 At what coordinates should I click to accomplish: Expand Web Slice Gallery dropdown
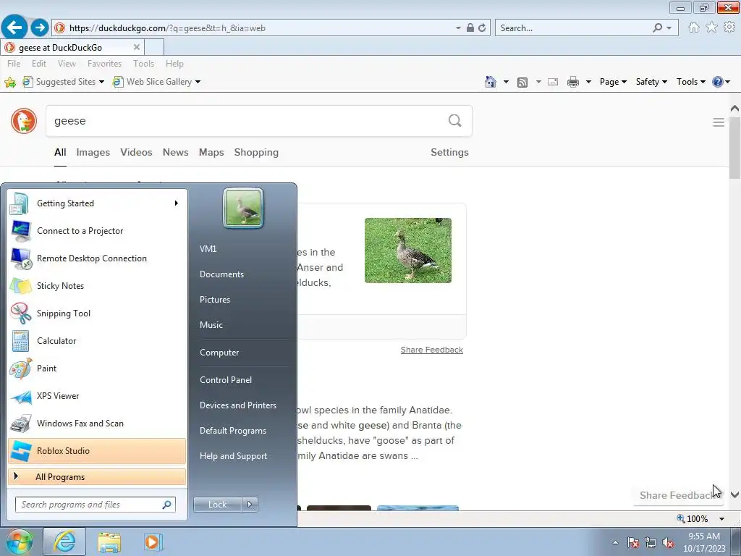pyautogui.click(x=198, y=83)
